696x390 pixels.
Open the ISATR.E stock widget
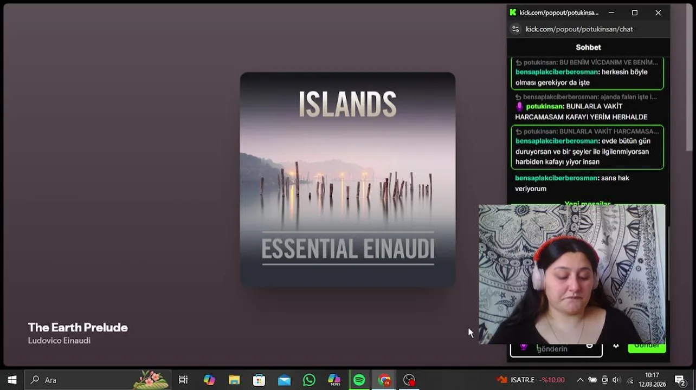531,380
